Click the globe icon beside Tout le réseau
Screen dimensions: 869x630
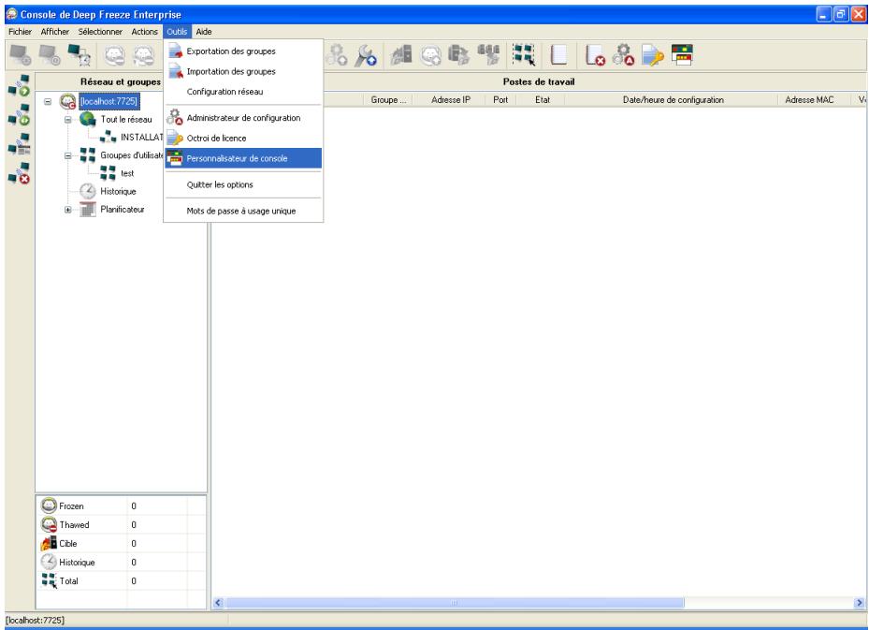point(88,119)
